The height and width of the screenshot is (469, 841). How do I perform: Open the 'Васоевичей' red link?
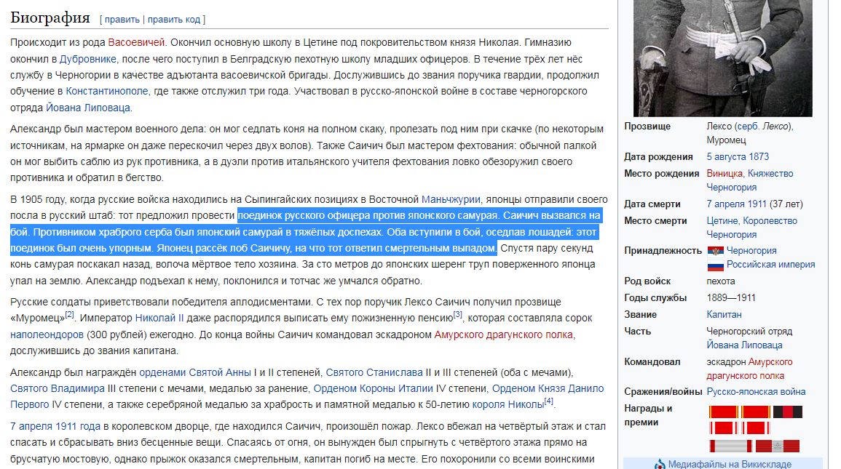coord(136,42)
